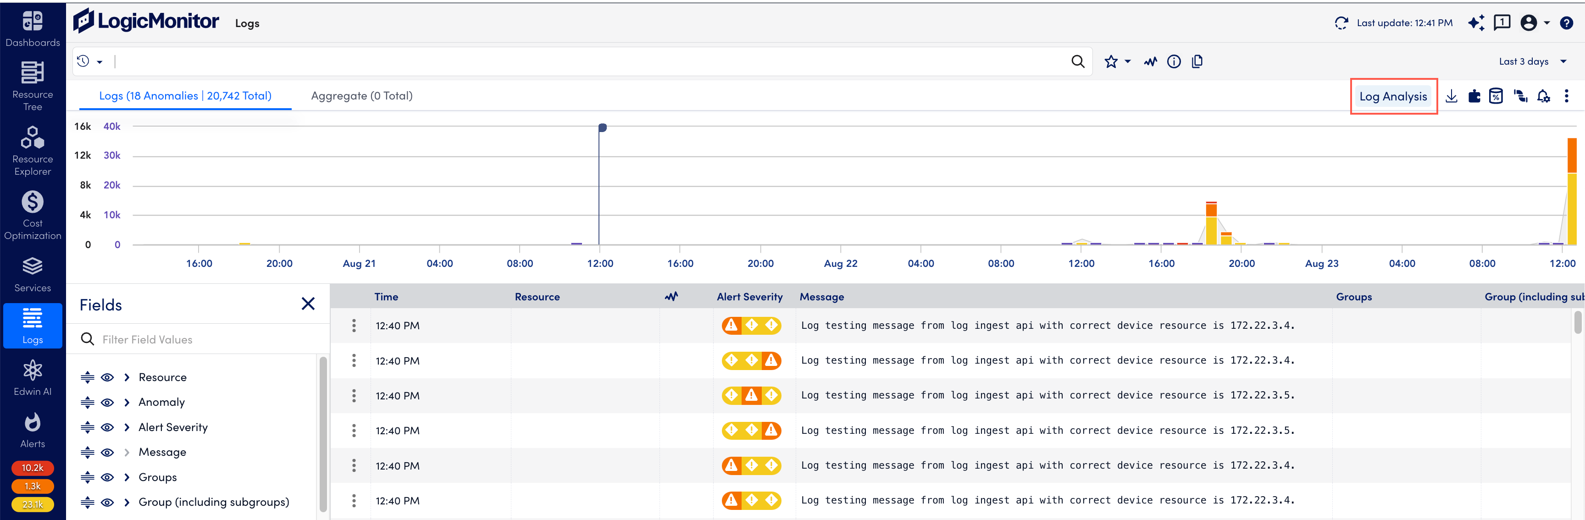Click the log pipelines icon
This screenshot has width=1585, height=520.
(1520, 96)
